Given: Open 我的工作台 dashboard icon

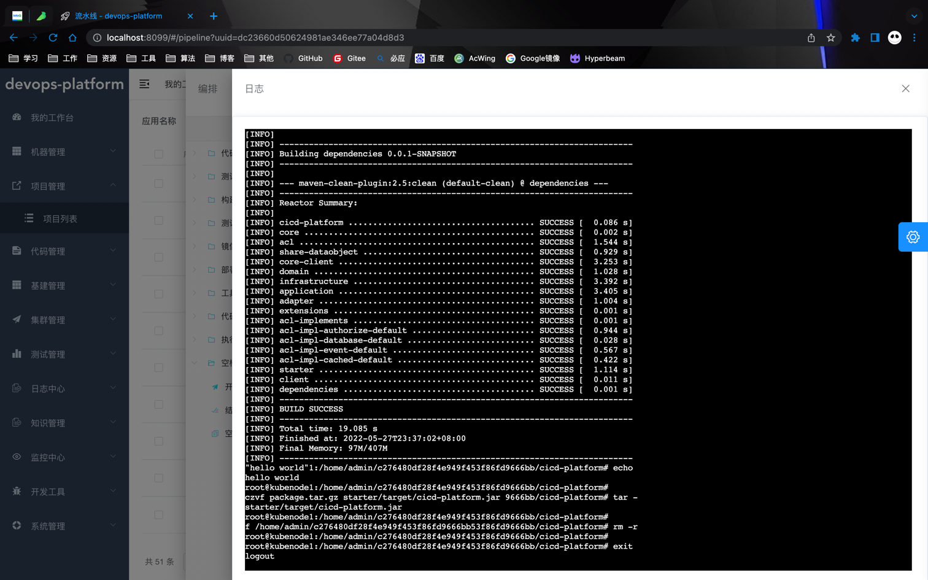Looking at the screenshot, I should coord(17,117).
